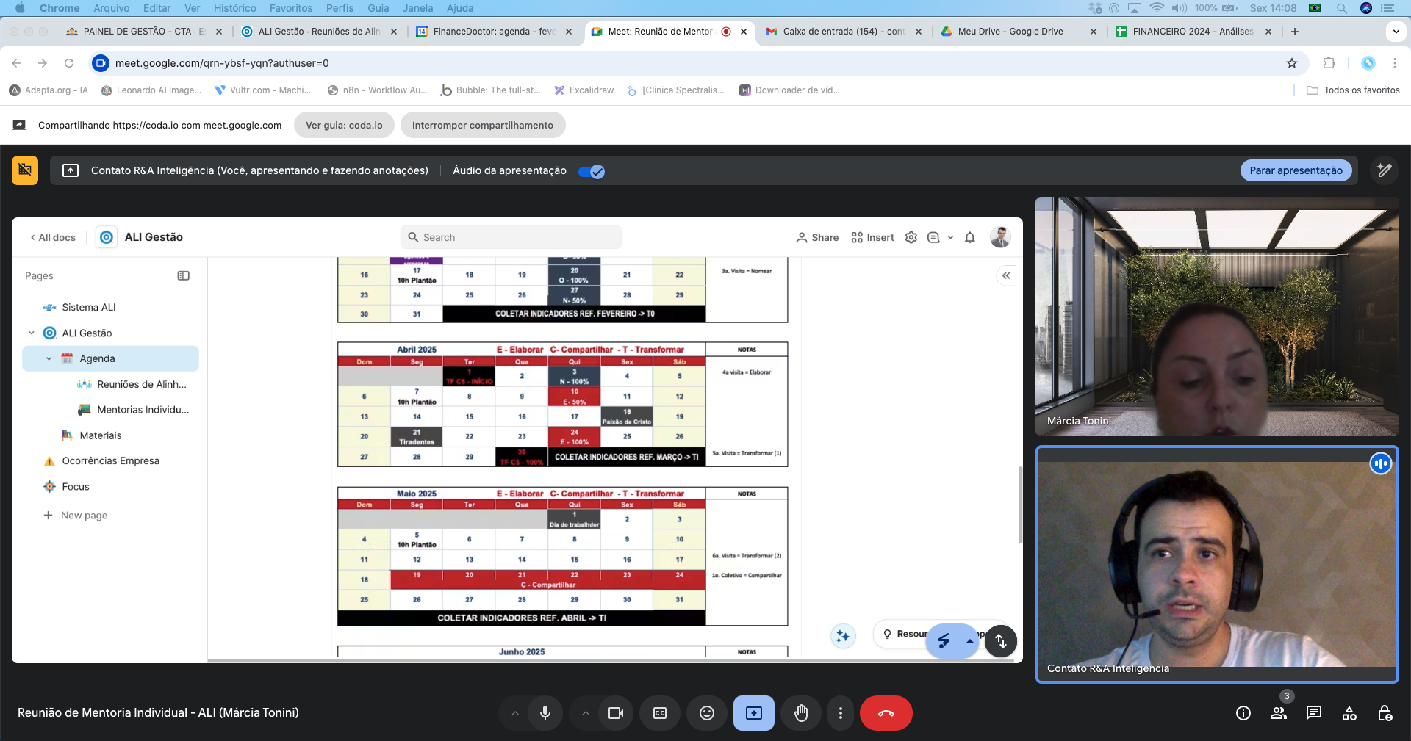Expand the blue floating toolbar arrow
1411x741 pixels.
tap(970, 641)
